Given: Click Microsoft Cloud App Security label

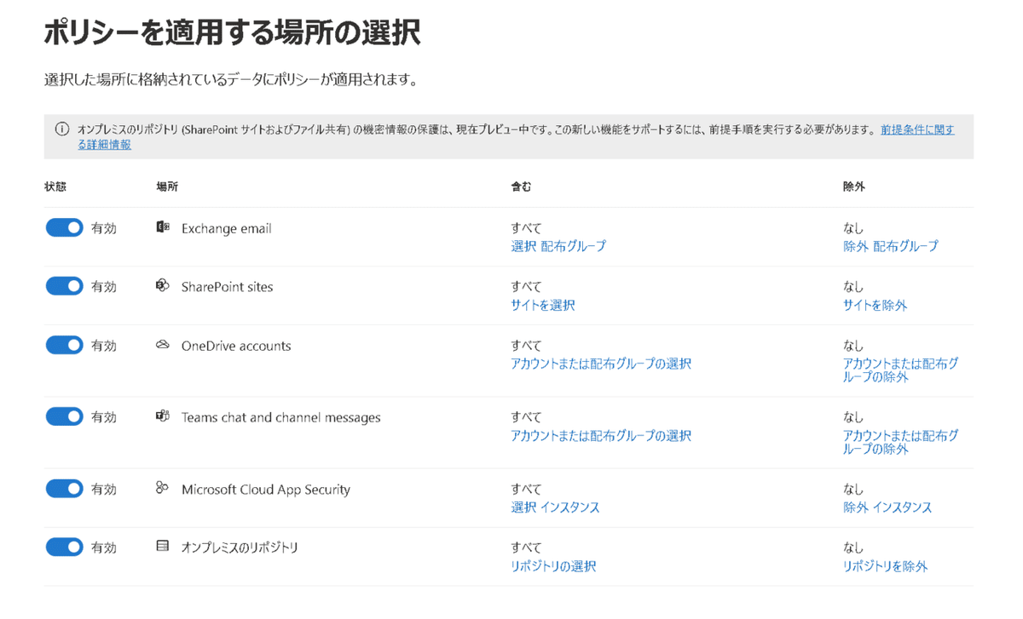Looking at the screenshot, I should (x=266, y=489).
